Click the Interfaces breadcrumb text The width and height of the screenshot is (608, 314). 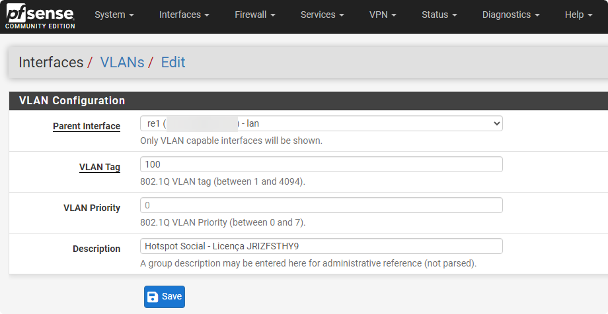click(51, 63)
